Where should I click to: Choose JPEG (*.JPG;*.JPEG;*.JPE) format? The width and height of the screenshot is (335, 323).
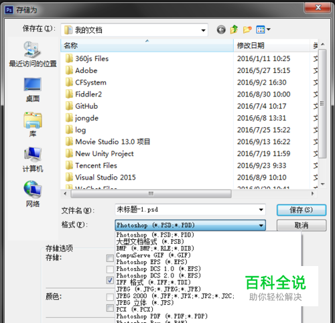(159, 289)
